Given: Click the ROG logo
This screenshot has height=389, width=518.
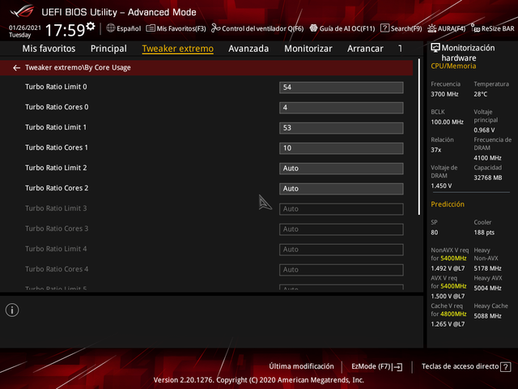Looking at the screenshot, I should [x=22, y=11].
